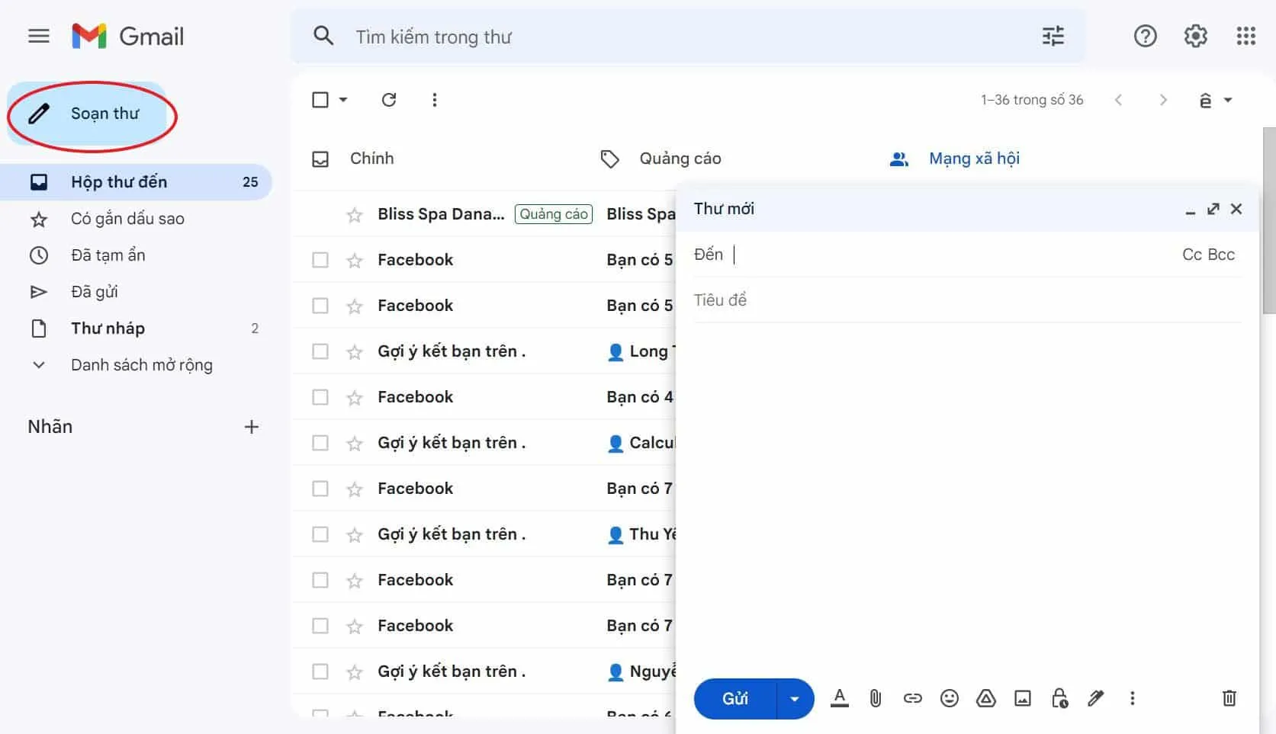Click the input tools keyboard icon
Image resolution: width=1276 pixels, height=734 pixels.
[1205, 100]
